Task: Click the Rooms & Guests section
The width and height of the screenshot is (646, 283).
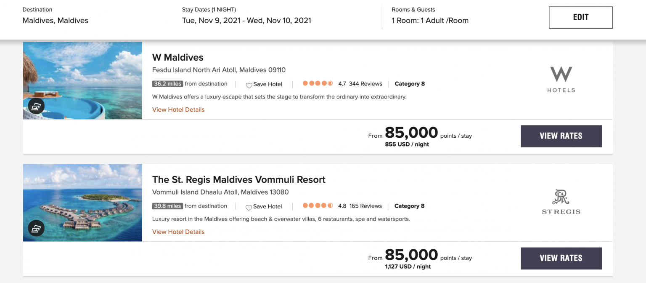Action: (x=430, y=20)
